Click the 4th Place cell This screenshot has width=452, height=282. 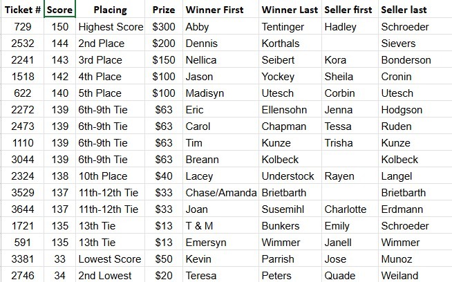[102, 77]
